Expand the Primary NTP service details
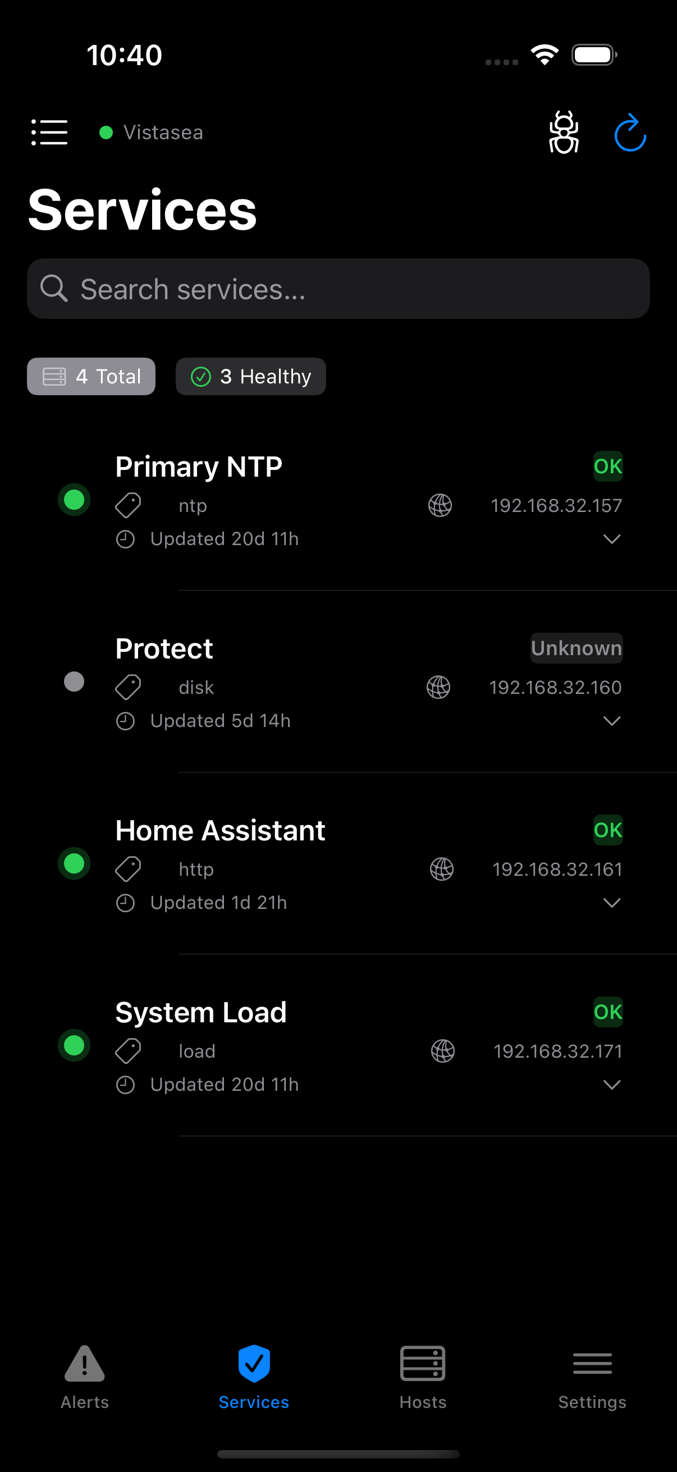The width and height of the screenshot is (677, 1472). [x=611, y=540]
